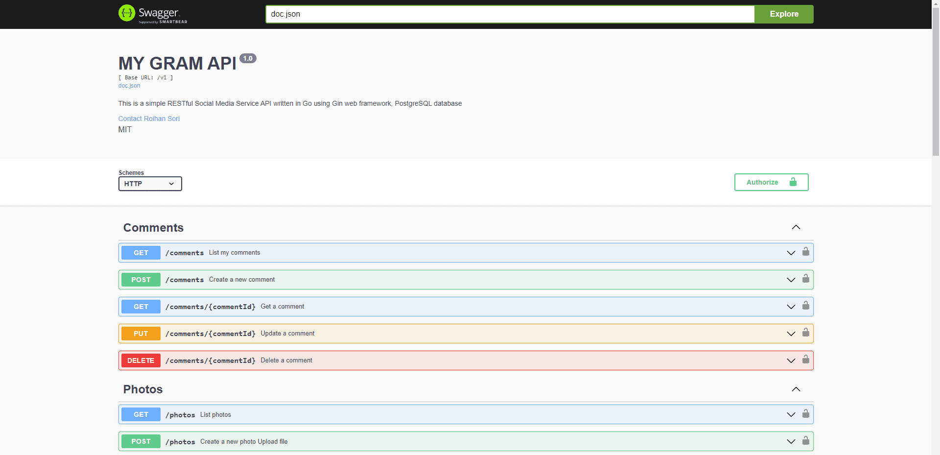The image size is (940, 455).
Task: Click lock icon on GET /comments row
Action: point(805,252)
